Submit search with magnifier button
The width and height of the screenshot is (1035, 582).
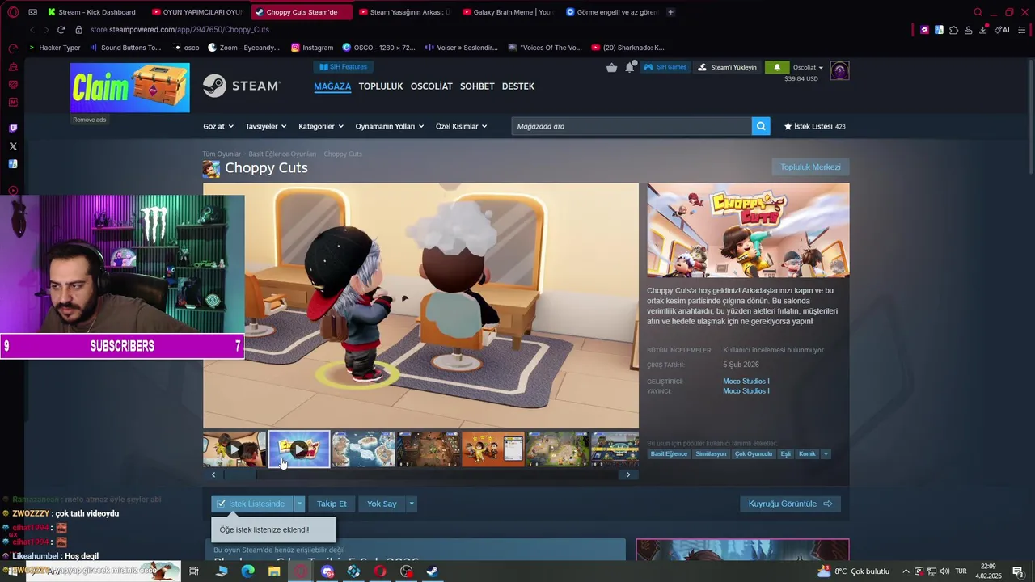761,126
